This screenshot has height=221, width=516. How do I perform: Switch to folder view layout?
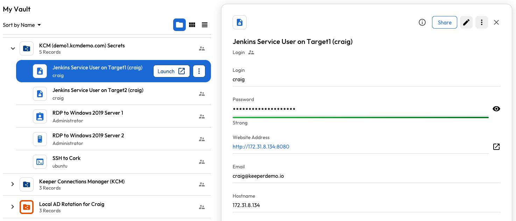point(179,25)
